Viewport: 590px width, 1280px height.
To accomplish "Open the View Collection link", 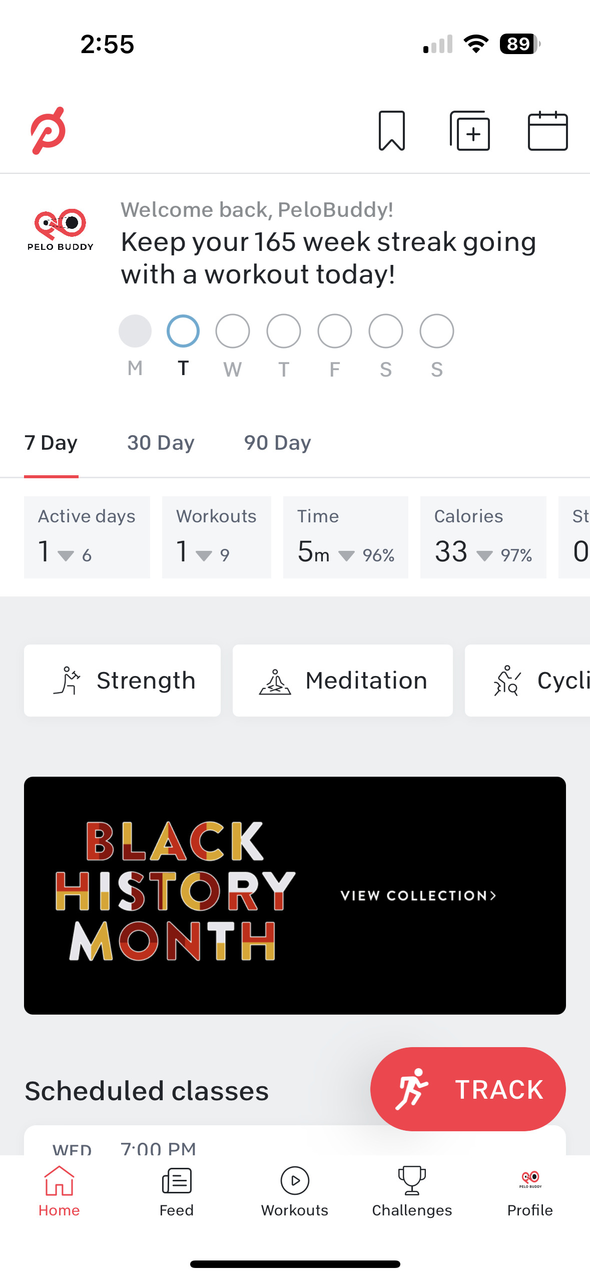I will coord(419,896).
